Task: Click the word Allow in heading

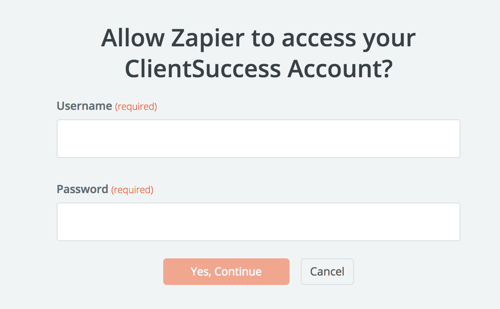Action: (133, 39)
